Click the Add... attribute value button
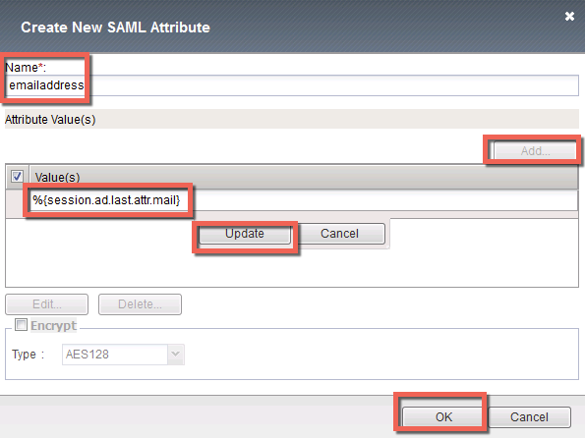 pyautogui.click(x=535, y=151)
